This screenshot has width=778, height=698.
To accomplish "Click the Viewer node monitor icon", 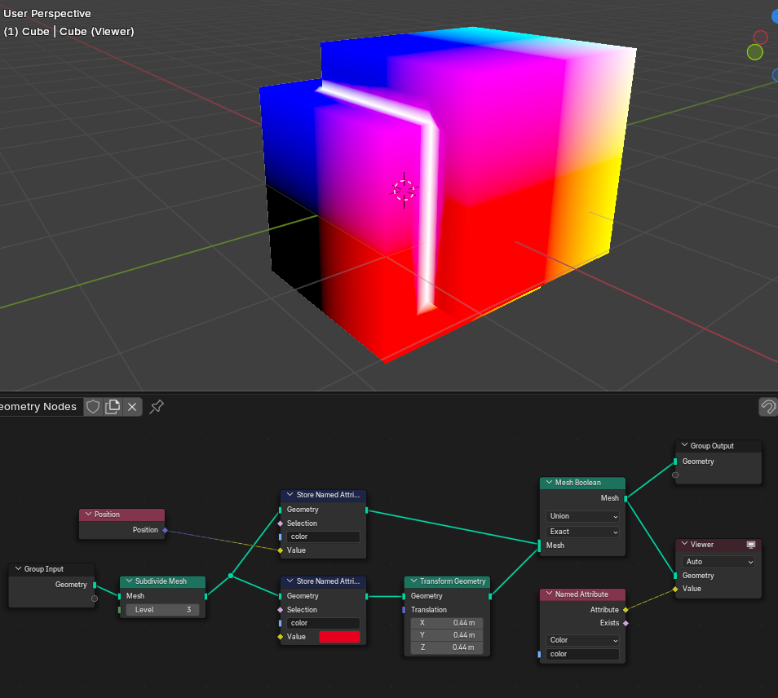I will pos(751,545).
